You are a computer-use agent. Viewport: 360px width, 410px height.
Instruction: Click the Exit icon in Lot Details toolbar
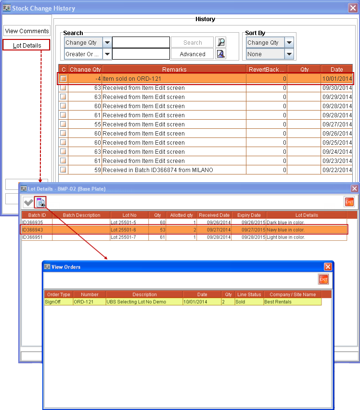(x=349, y=202)
